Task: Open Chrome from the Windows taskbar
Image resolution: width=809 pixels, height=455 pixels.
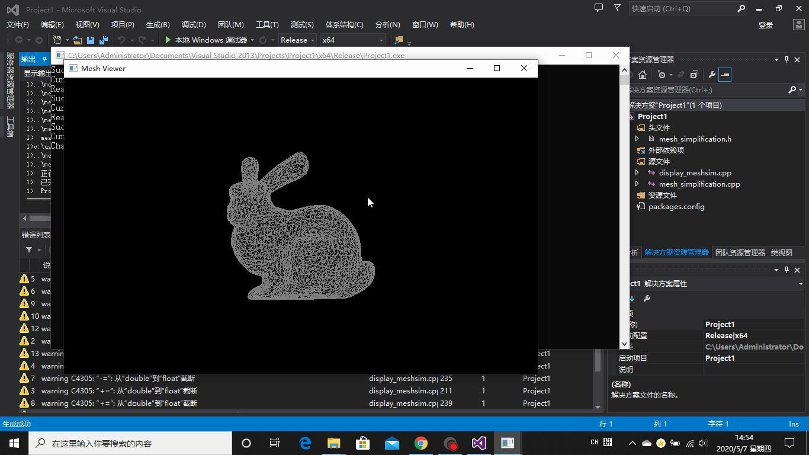Action: pyautogui.click(x=421, y=443)
